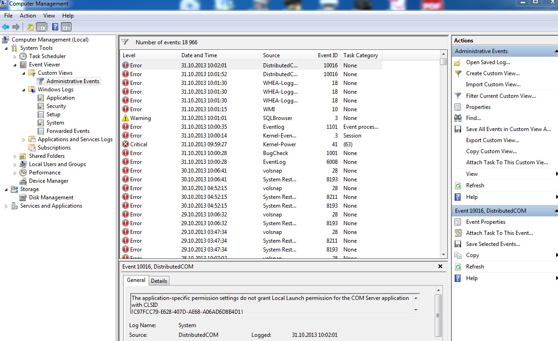This screenshot has height=341, width=558.
Task: Click the Find binoculars icon
Action: click(458, 118)
